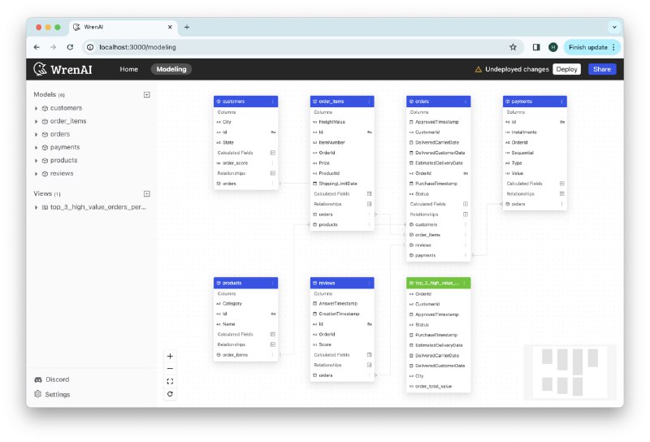Add relationship in payments card
650x442 pixels.
coord(562,193)
